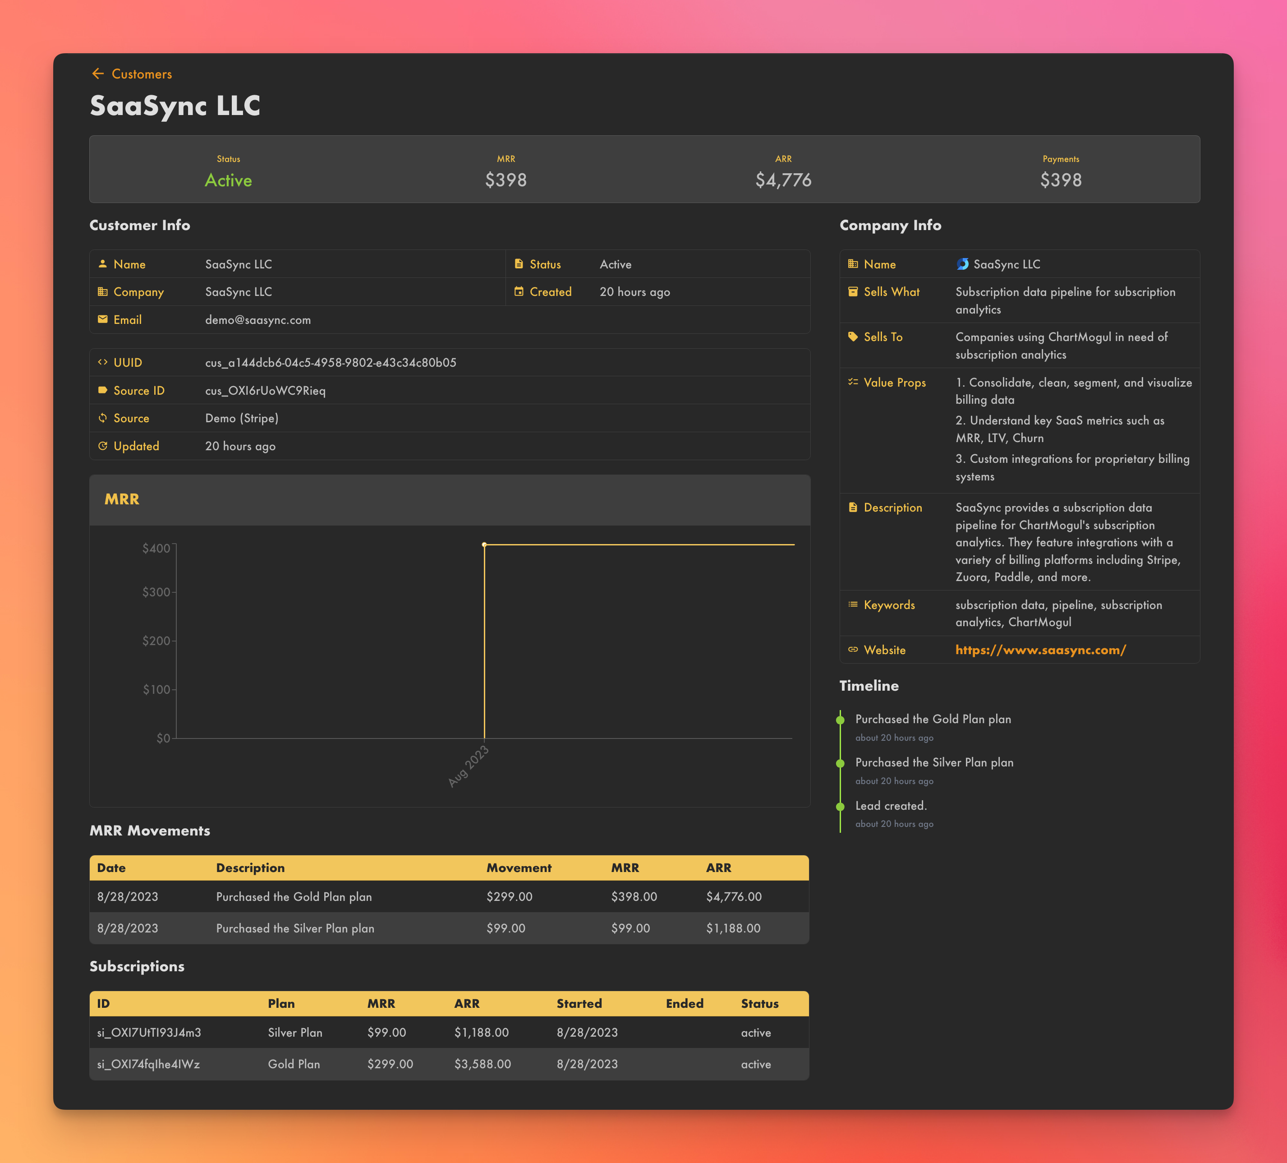The image size is (1287, 1163).
Task: Click the Gold Plan timeline marker dot
Action: (840, 720)
